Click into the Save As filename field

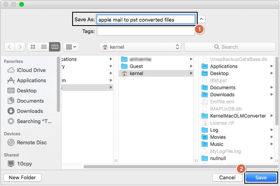[x=145, y=20]
